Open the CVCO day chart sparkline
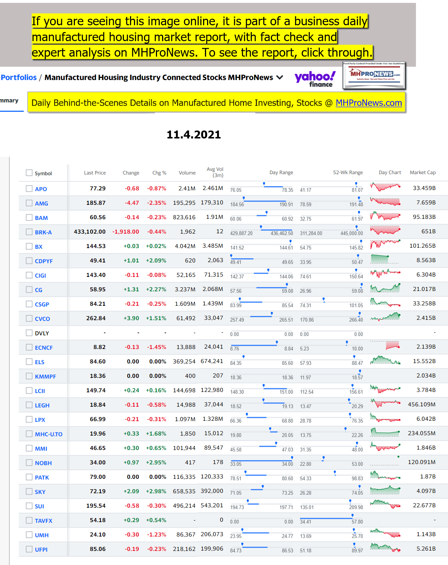This screenshot has width=448, height=565. point(385,317)
